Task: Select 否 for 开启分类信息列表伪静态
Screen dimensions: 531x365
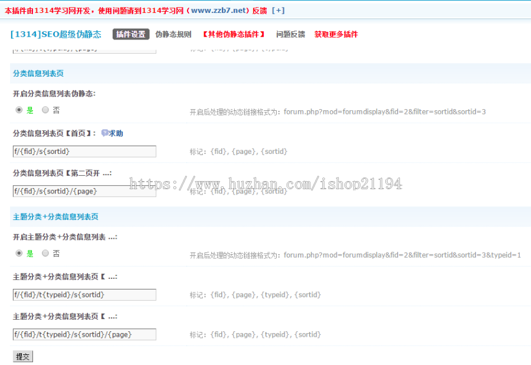Action: 45,110
